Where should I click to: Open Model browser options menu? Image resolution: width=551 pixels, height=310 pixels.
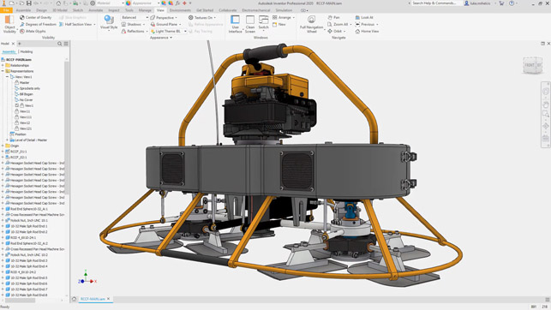coord(66,44)
